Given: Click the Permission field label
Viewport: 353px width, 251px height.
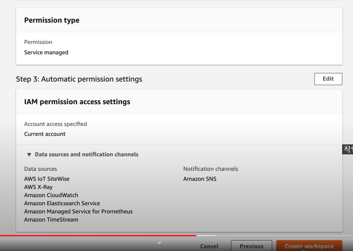Looking at the screenshot, I should [38, 42].
